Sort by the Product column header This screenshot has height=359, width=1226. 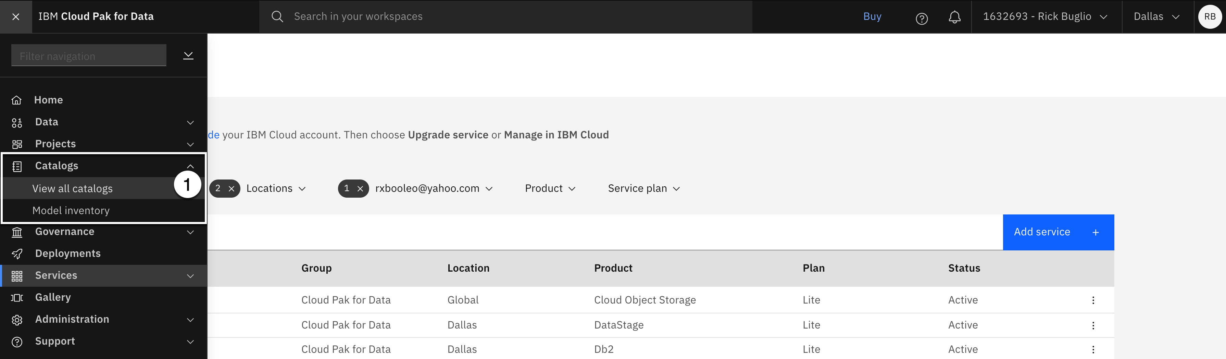point(613,268)
